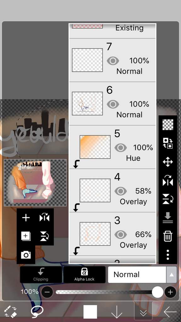This screenshot has height=322, width=181.
Task: Add a new layer with plus icon
Action: (26, 218)
